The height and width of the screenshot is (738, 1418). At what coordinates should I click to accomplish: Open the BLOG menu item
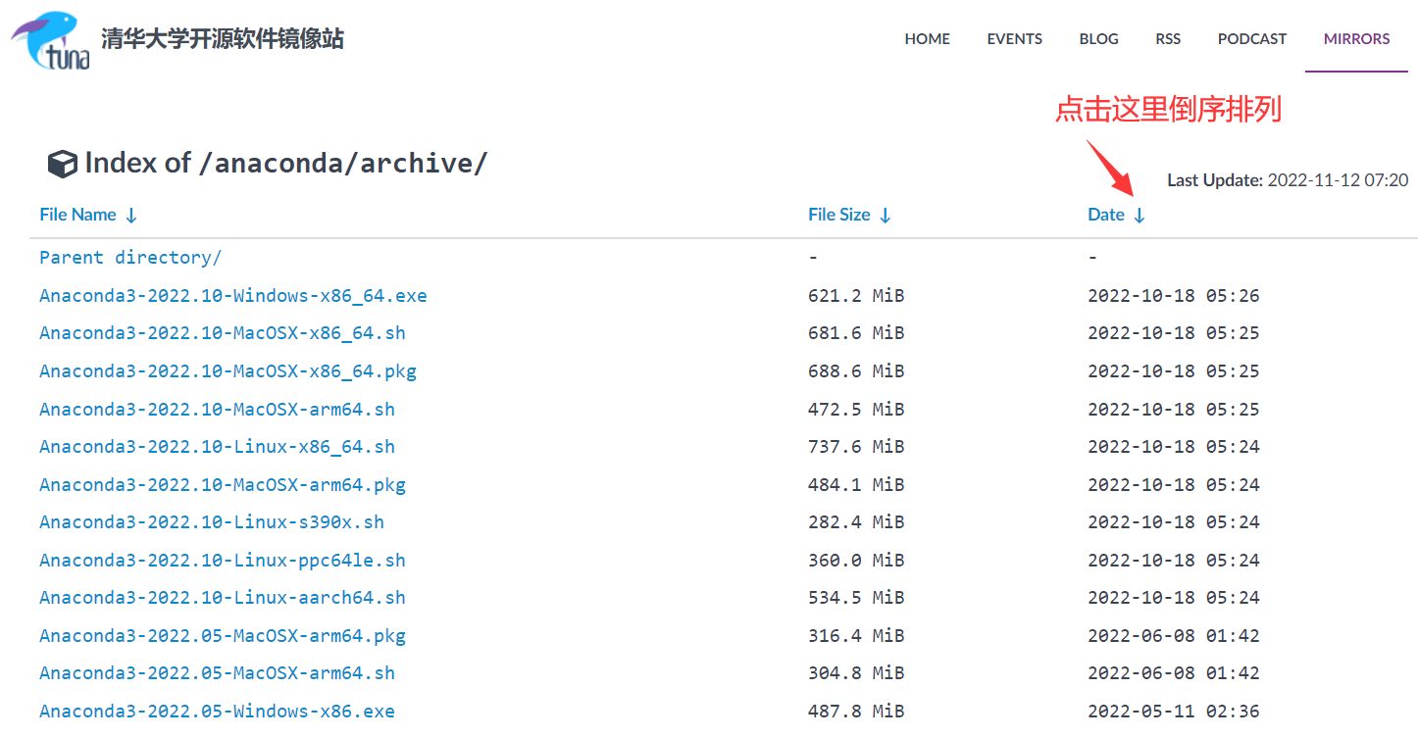tap(1098, 39)
